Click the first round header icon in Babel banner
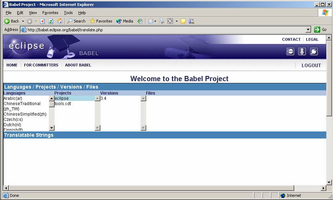Viewport: 333px width, 200px height. [x=290, y=51]
